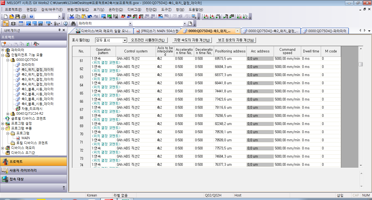Open the 접속 대상 panel
Image resolution: width=372 pixels, height=200 pixels.
point(33,179)
